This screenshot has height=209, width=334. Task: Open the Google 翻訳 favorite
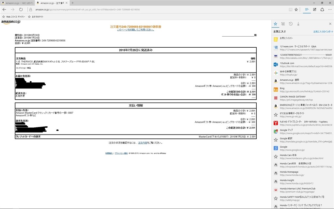[303, 140]
